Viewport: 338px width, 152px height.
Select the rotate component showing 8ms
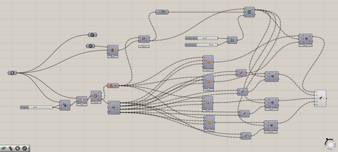[x=271, y=103]
